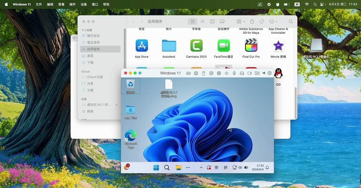Viewport: 361px width, 188px height.
Task: Open the USB device icon in VM toolbar
Action: tap(203, 73)
